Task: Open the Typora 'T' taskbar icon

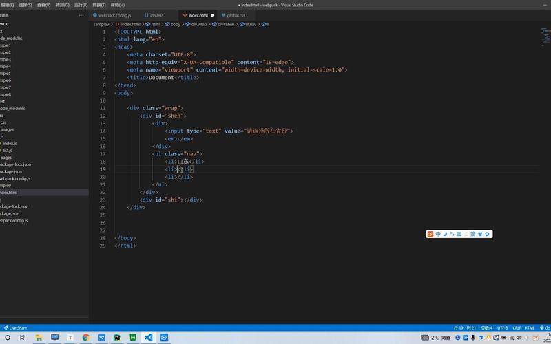Action: [x=70, y=338]
